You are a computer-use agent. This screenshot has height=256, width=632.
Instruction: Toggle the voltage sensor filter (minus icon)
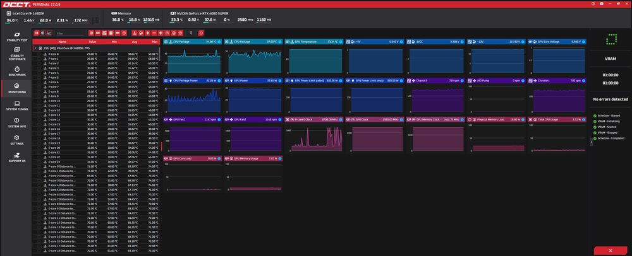tap(154, 33)
